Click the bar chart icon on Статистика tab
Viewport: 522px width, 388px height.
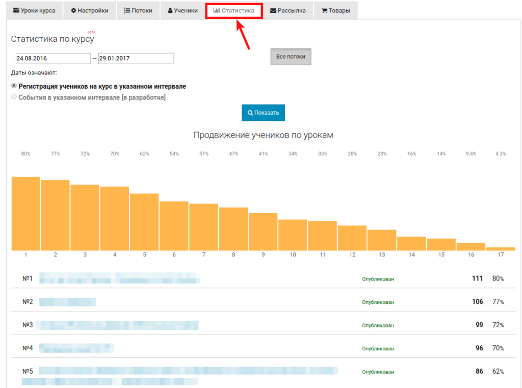[x=217, y=11]
